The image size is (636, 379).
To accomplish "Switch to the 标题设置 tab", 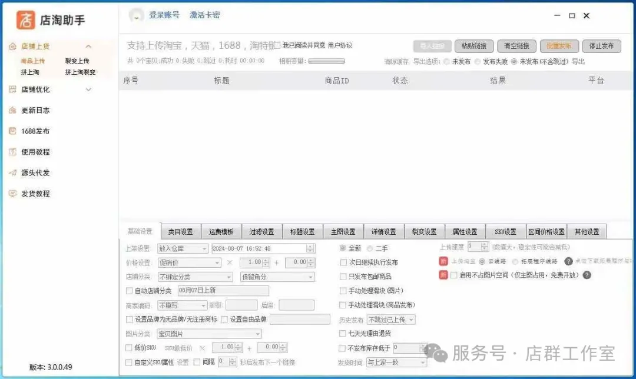I will click(303, 232).
